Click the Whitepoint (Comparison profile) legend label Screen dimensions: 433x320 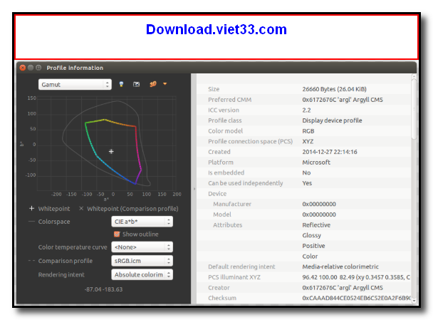(x=132, y=209)
